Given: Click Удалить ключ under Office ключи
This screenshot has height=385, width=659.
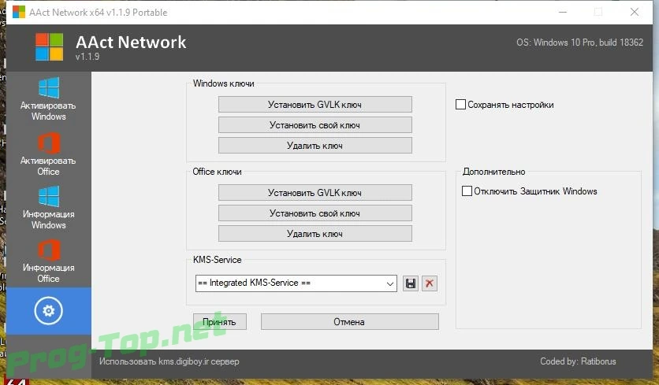Looking at the screenshot, I should click(x=315, y=234).
